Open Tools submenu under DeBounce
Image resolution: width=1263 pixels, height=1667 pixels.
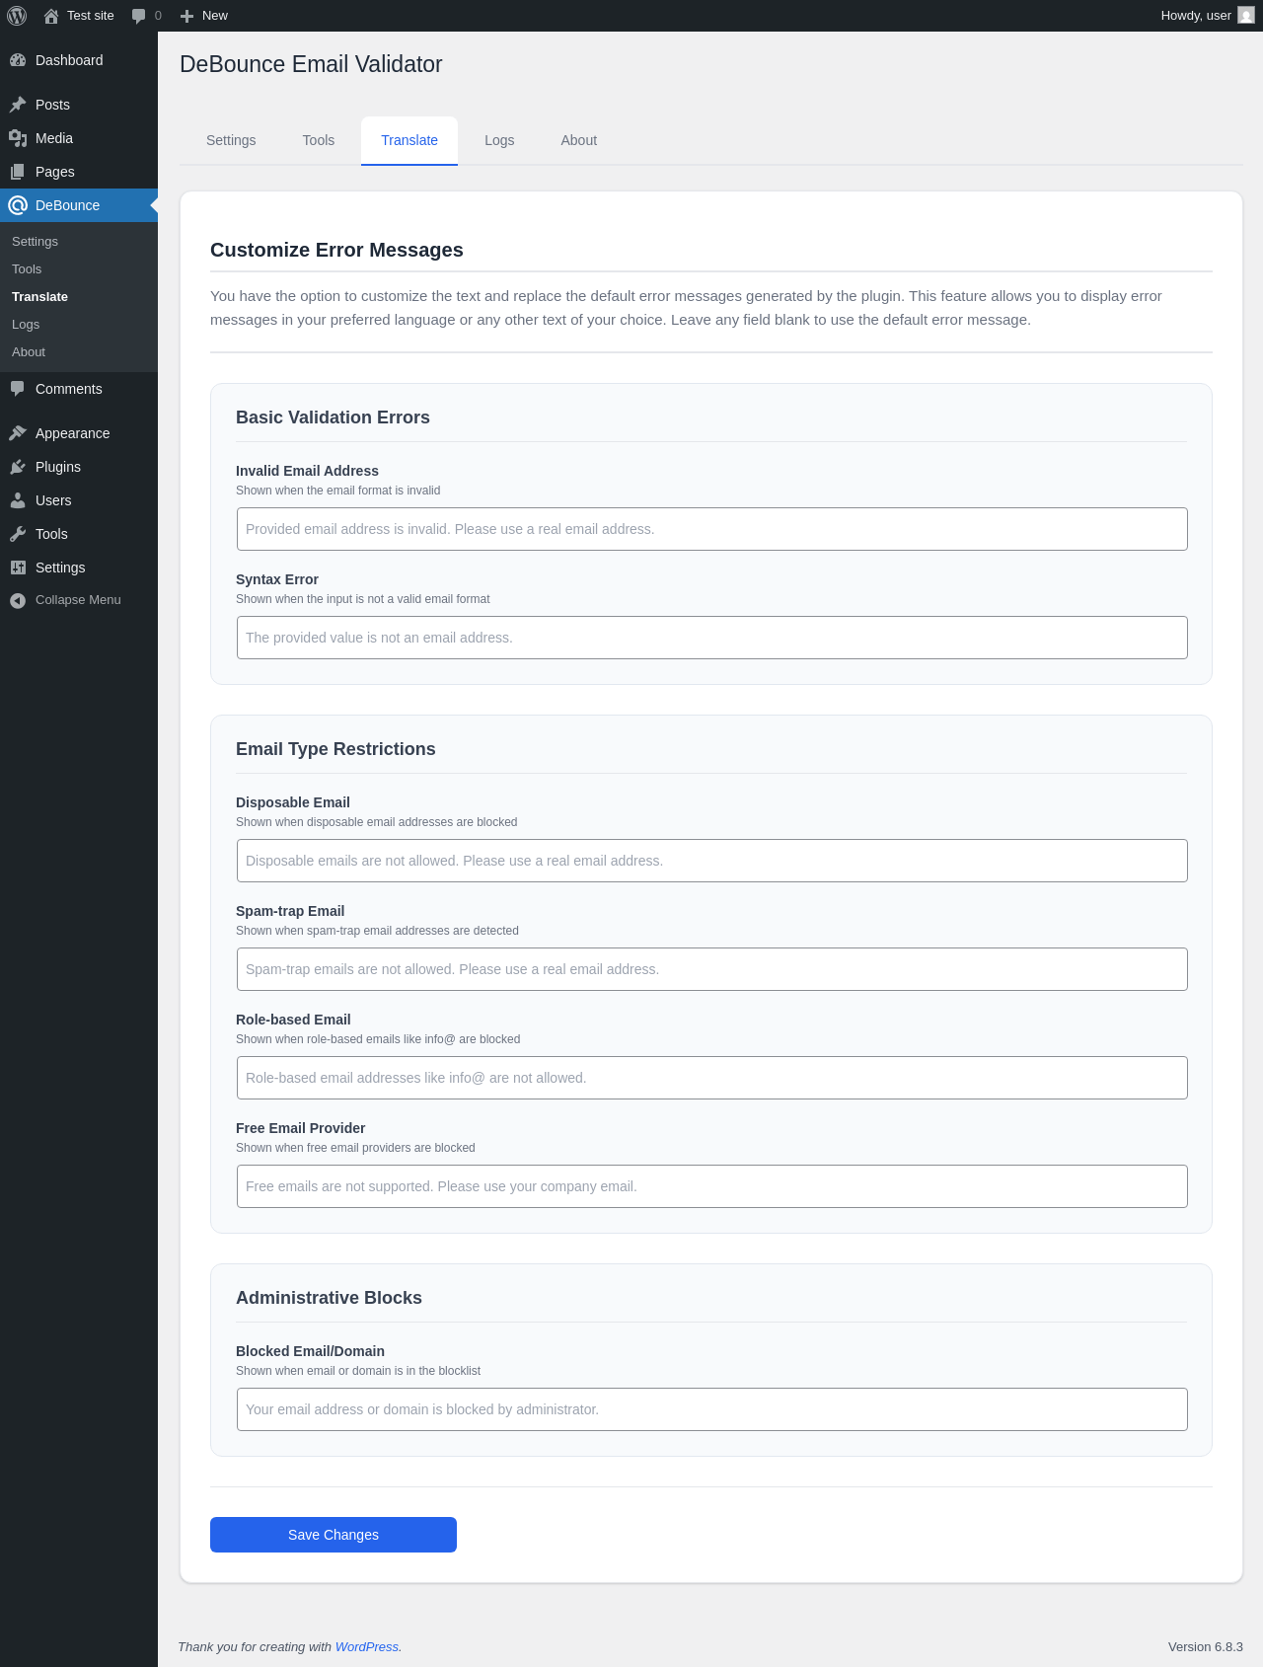tap(27, 269)
